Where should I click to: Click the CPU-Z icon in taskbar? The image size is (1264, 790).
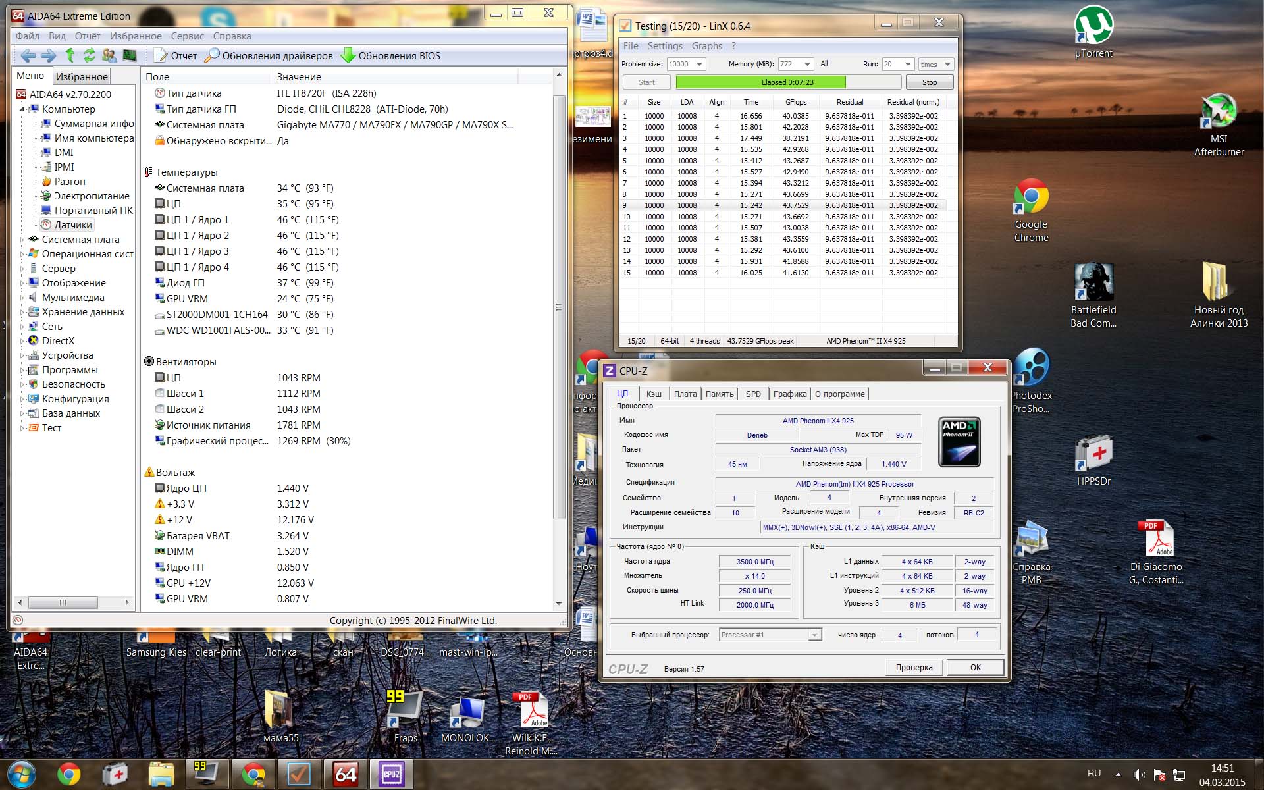coord(391,774)
